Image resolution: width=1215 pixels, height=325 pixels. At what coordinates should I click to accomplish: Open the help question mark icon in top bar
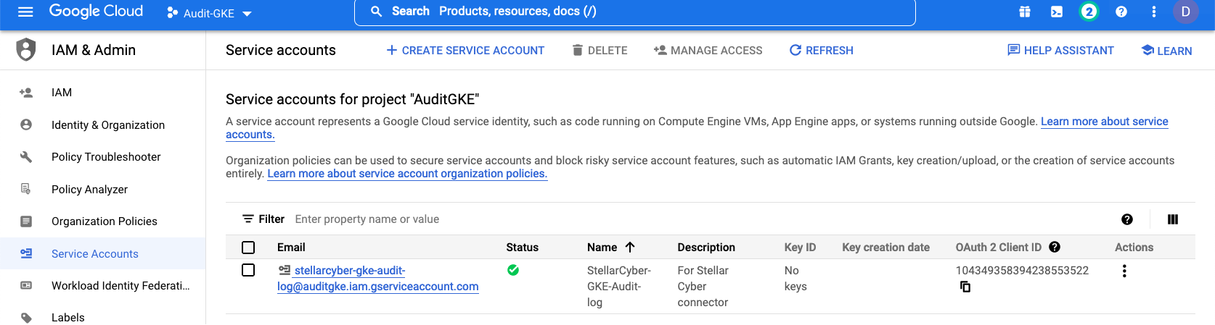(x=1121, y=12)
